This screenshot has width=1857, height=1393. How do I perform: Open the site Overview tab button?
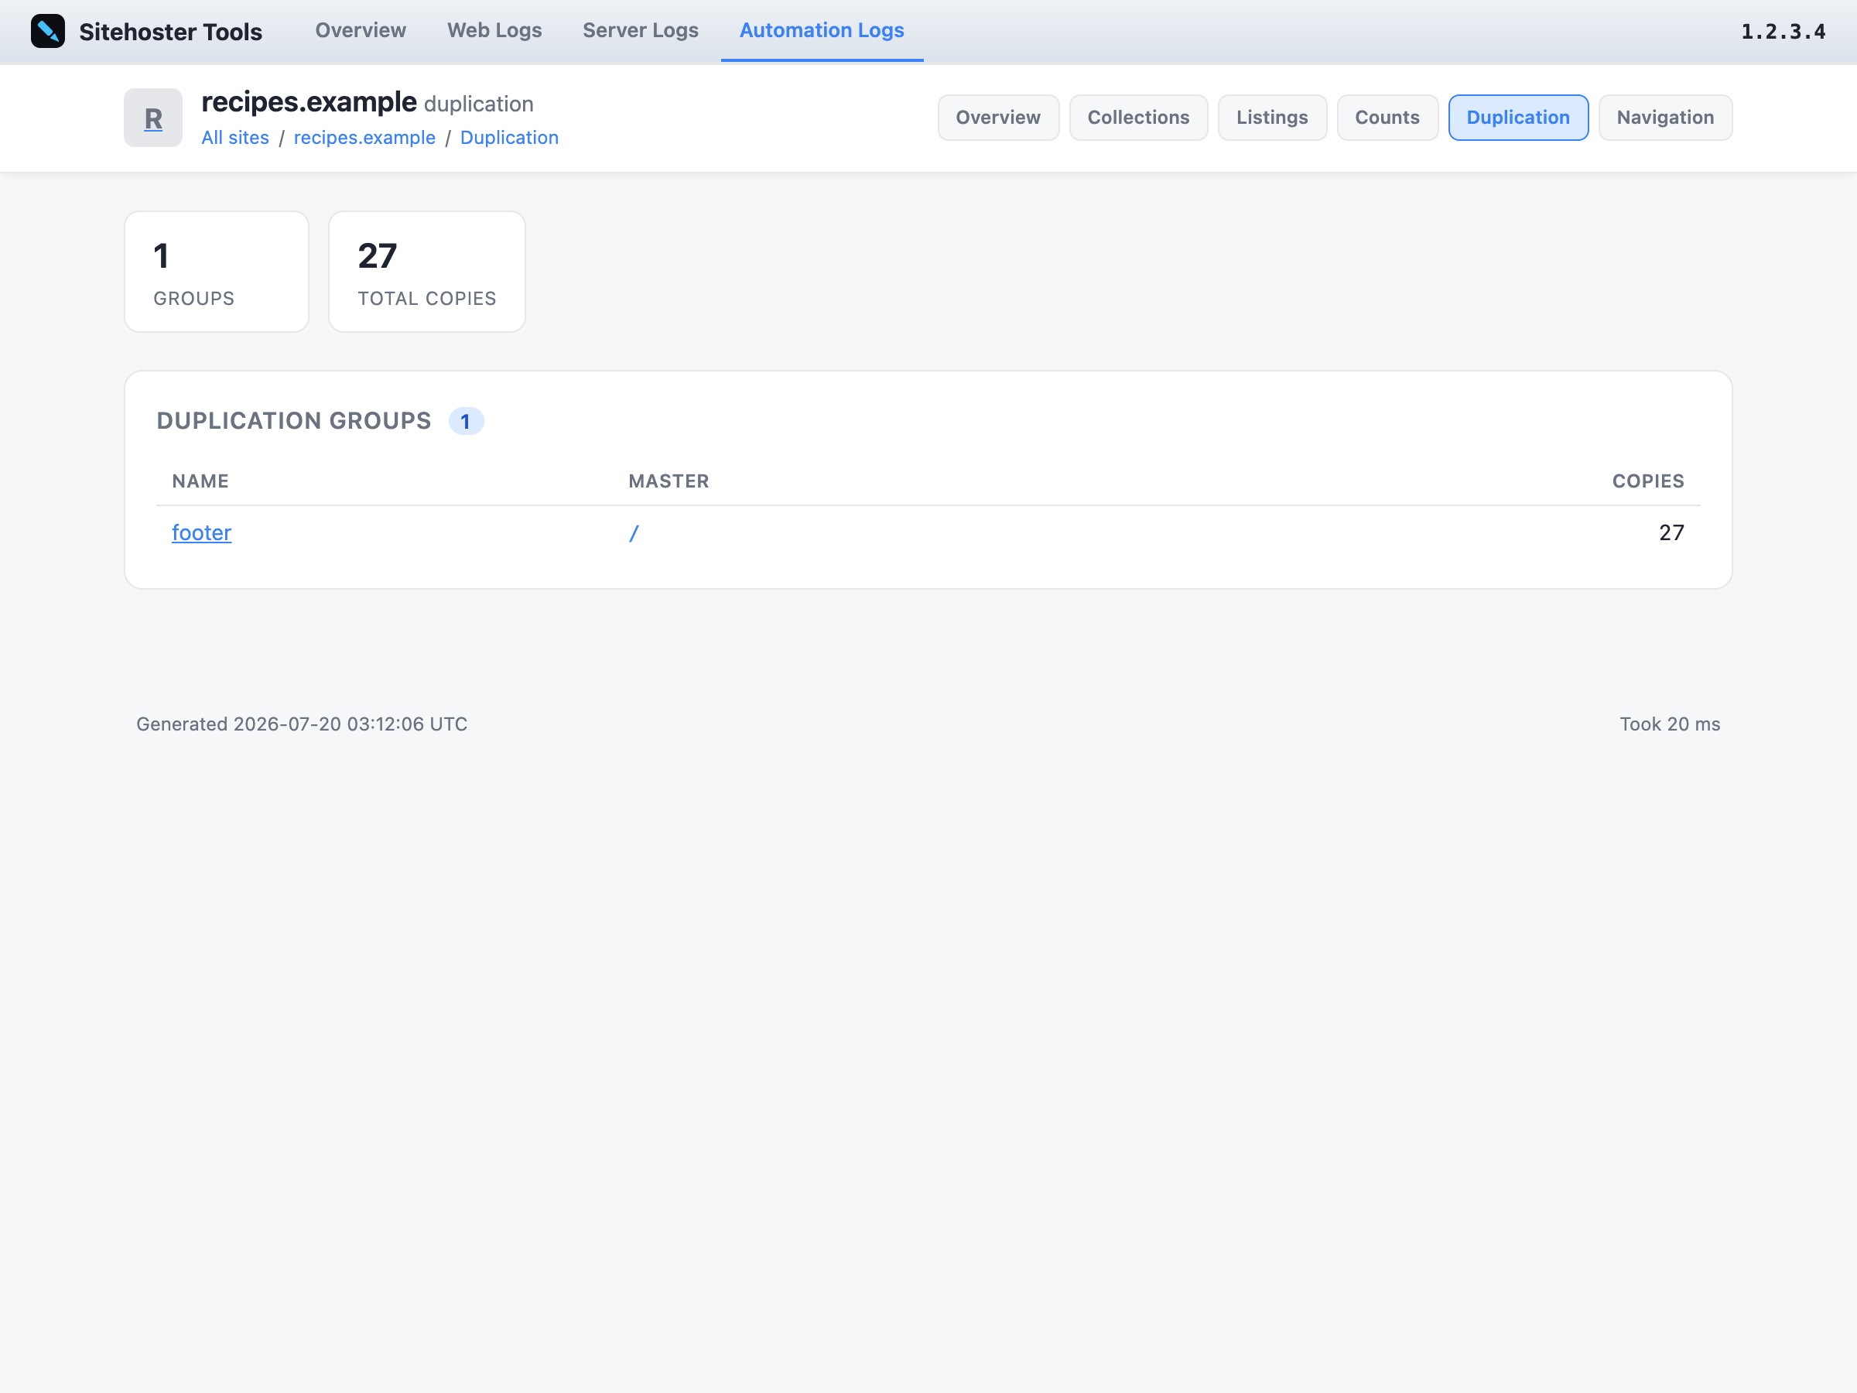point(998,118)
